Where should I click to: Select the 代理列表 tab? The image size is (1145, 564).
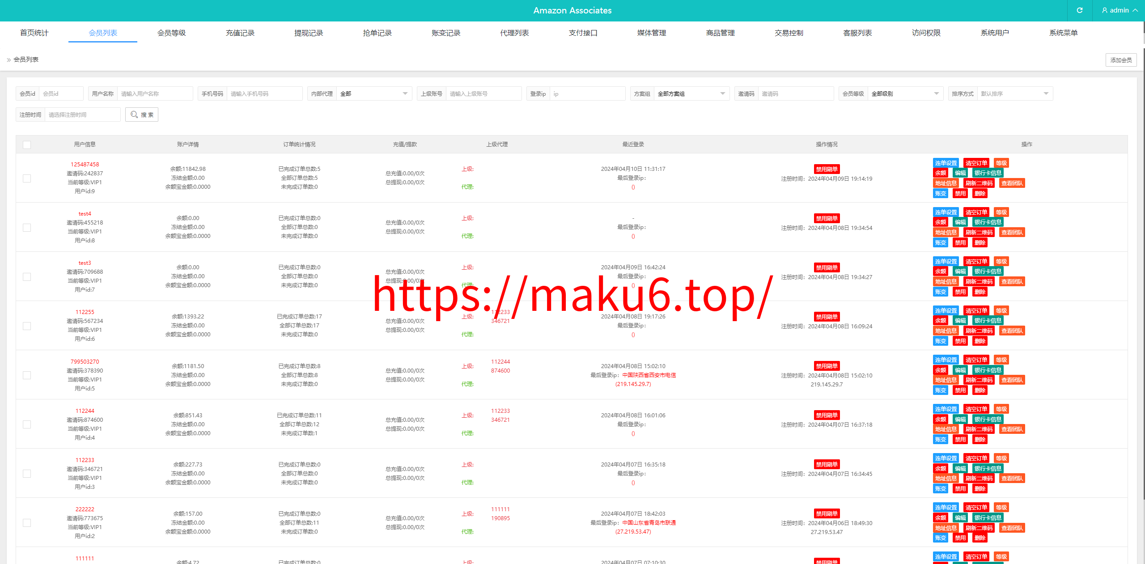tap(514, 33)
